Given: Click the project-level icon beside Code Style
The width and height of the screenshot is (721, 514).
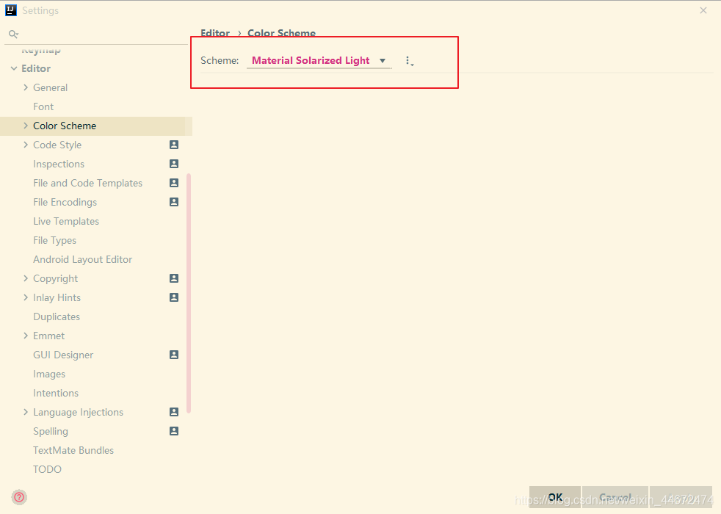Looking at the screenshot, I should click(174, 145).
